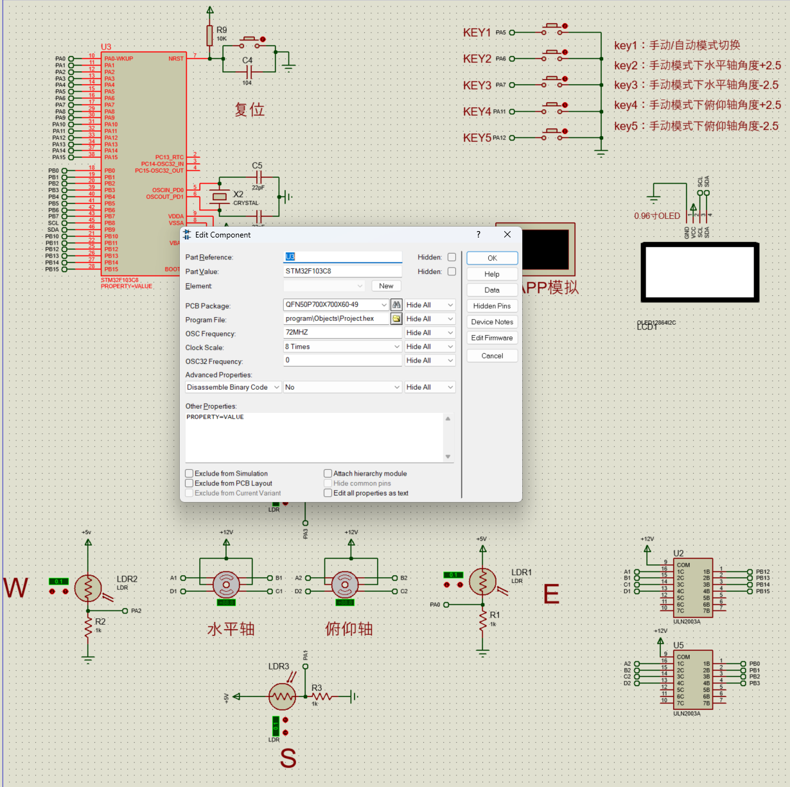790x787 pixels.
Task: Select the KEY2 pushbutton switch symbol
Action: (x=554, y=55)
